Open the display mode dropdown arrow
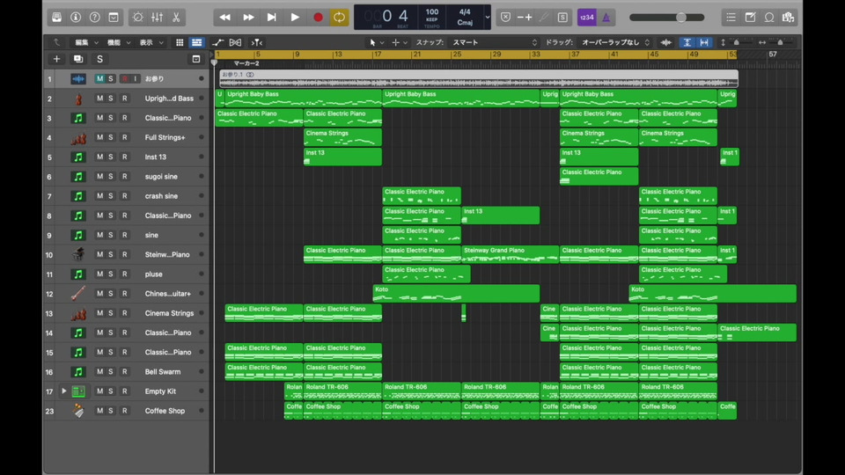Image resolution: width=845 pixels, height=475 pixels. click(487, 18)
